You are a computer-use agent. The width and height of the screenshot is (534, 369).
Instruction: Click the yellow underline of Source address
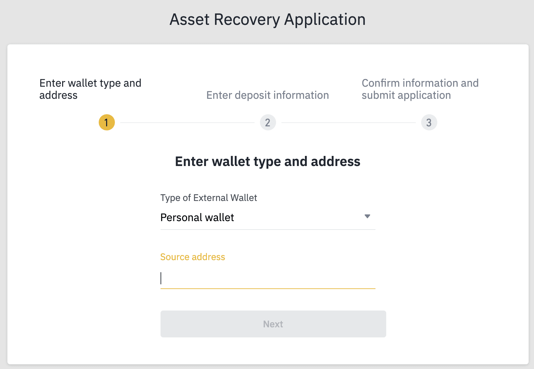(268, 288)
